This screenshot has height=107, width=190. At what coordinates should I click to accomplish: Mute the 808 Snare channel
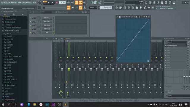[31, 29]
